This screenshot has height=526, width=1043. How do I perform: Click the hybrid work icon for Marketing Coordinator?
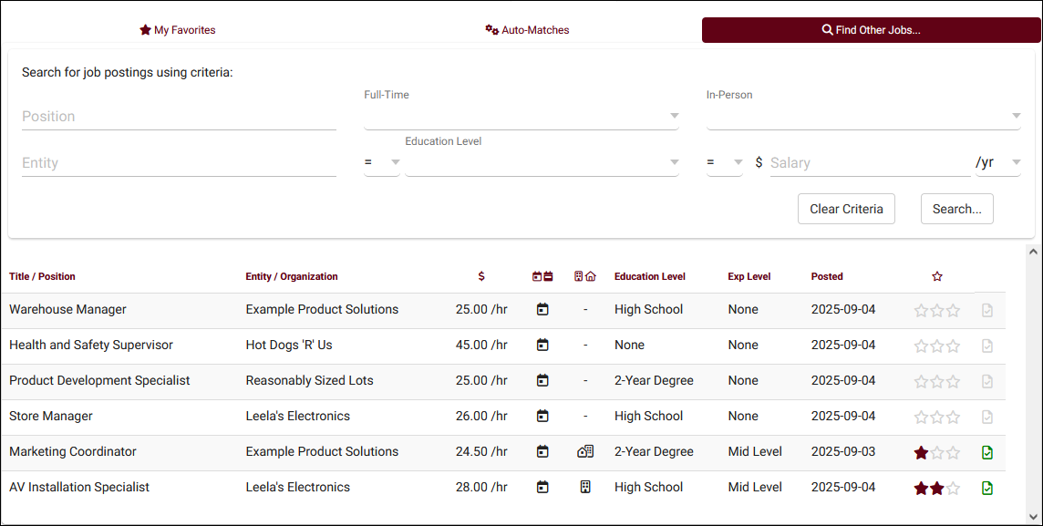coord(585,452)
